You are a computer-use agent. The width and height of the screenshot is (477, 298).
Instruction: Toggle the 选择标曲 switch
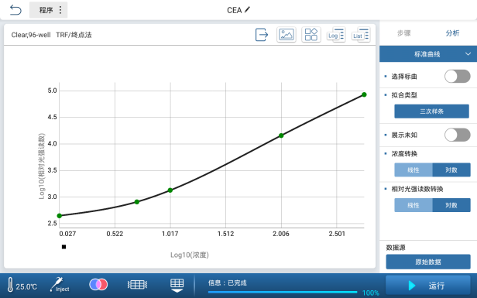(x=457, y=77)
